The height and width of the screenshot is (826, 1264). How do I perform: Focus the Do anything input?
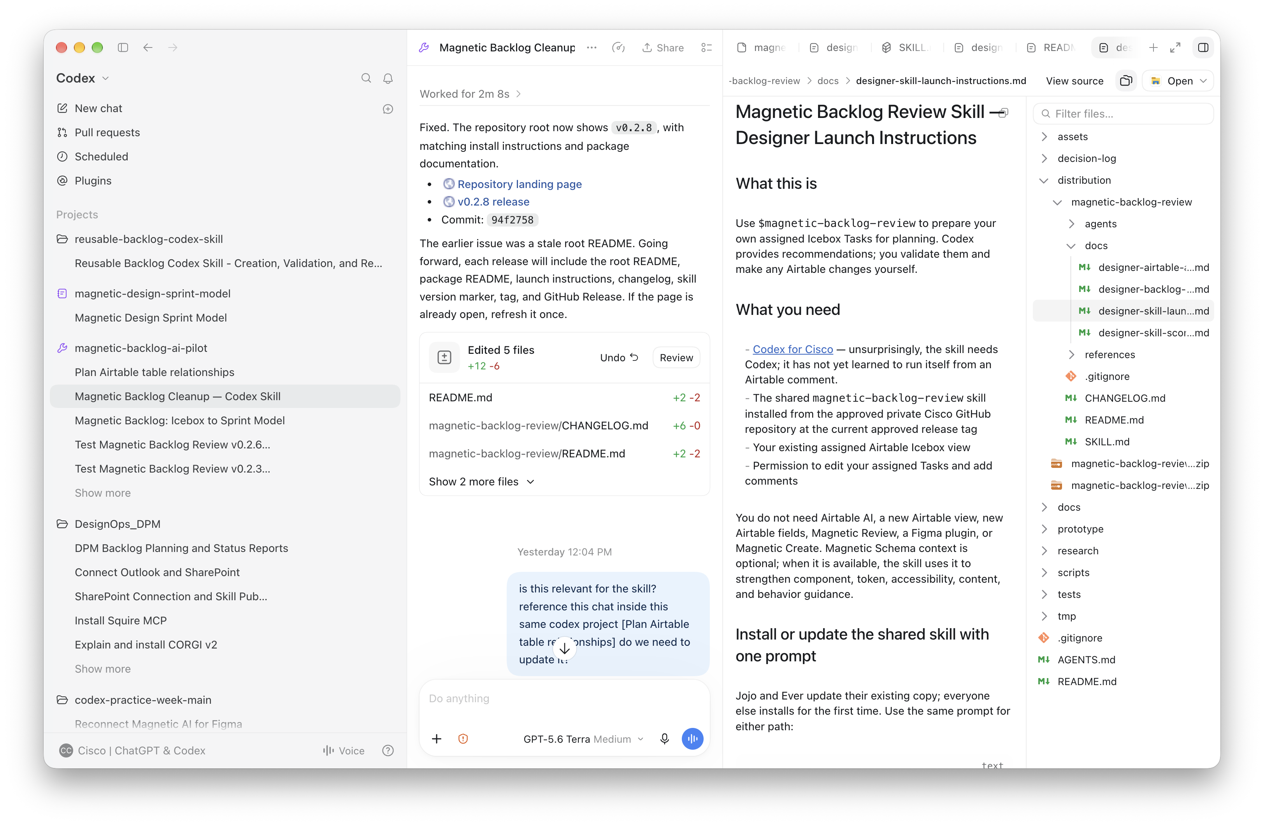click(x=565, y=699)
